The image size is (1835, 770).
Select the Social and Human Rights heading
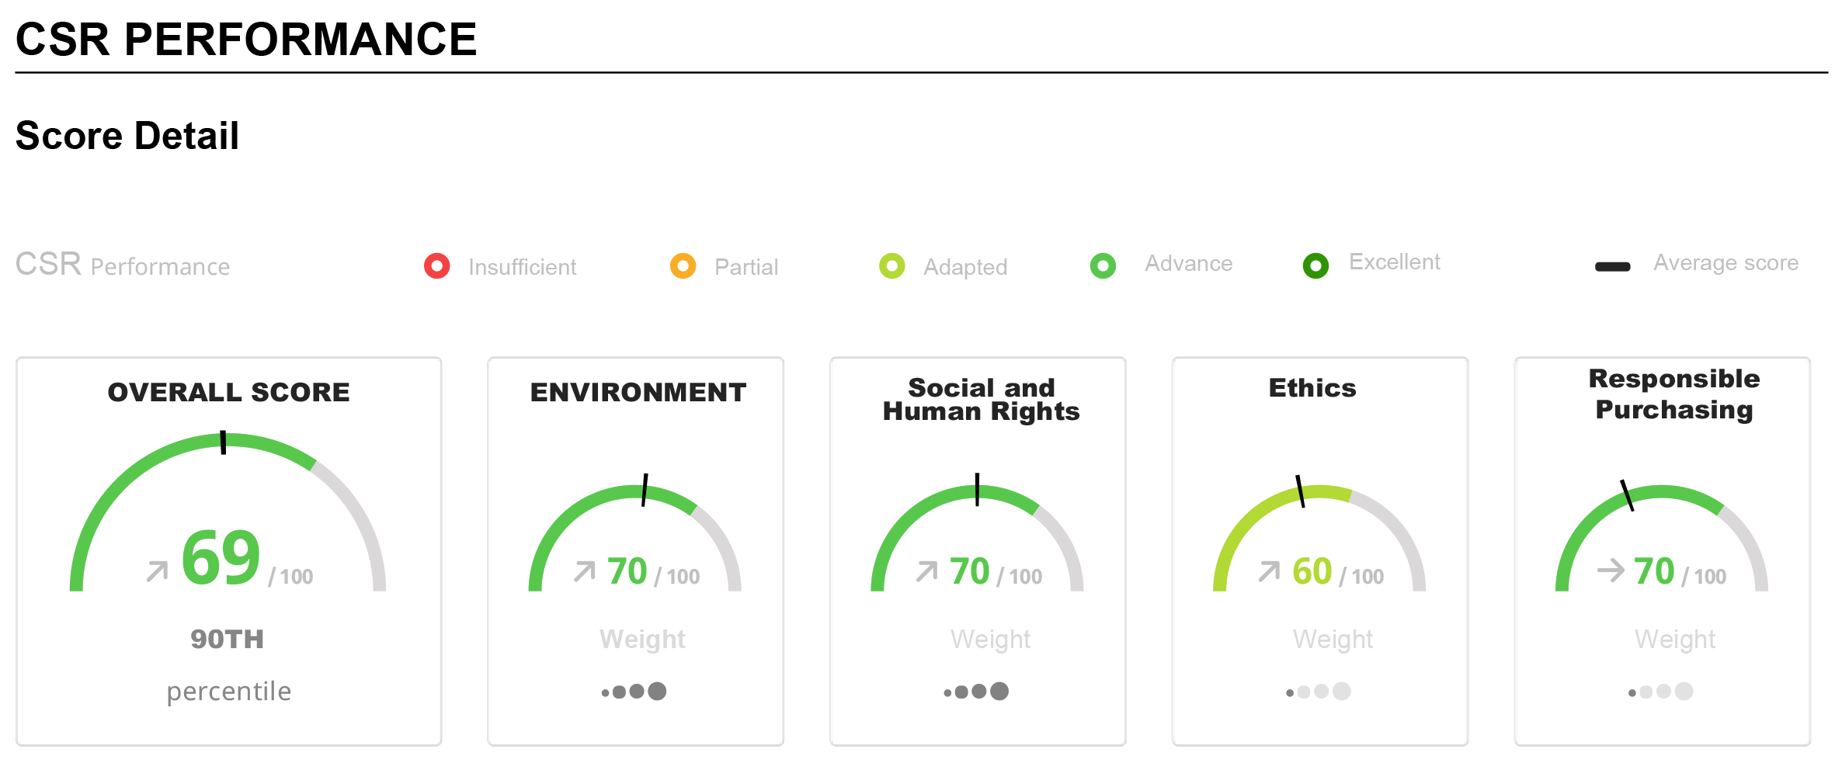coord(981,399)
